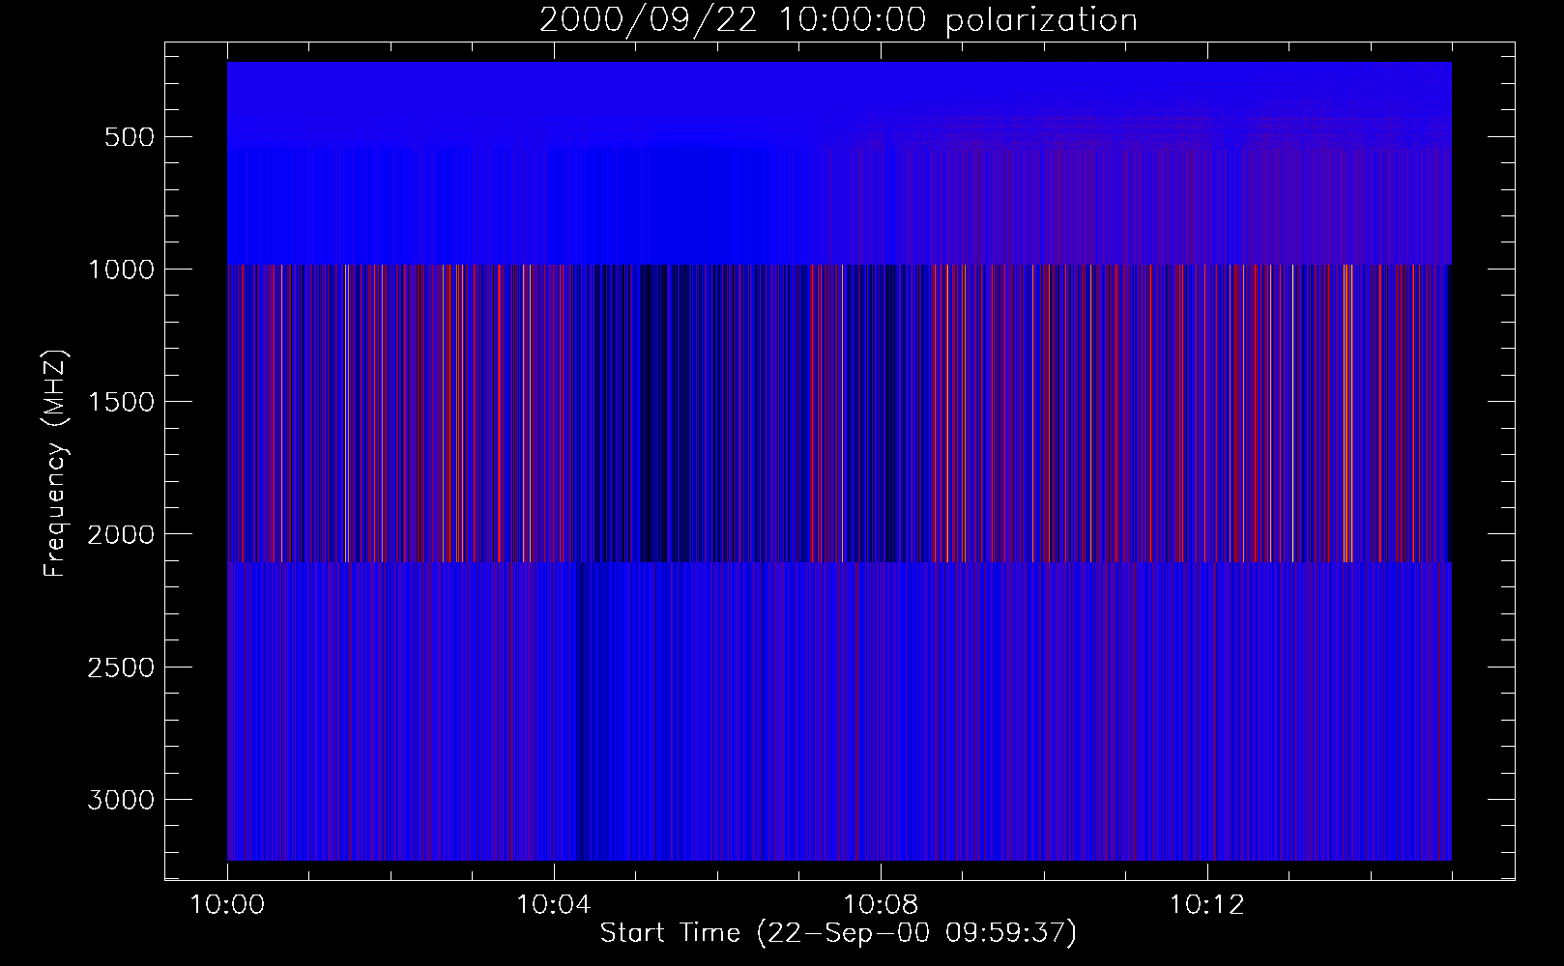This screenshot has width=1564, height=966.
Task: Select the 2500 frequency axis label
Action: 121,668
